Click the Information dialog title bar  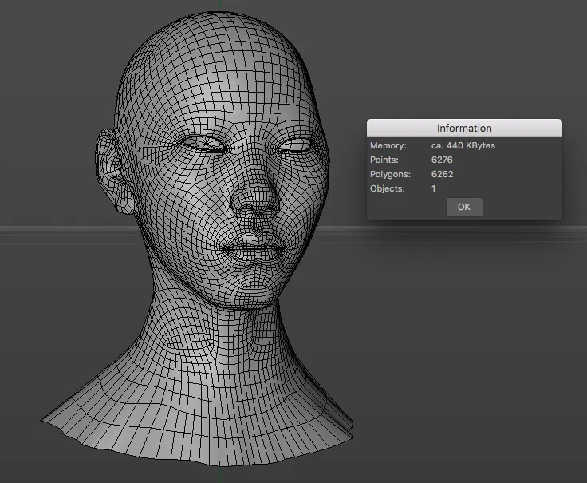464,128
